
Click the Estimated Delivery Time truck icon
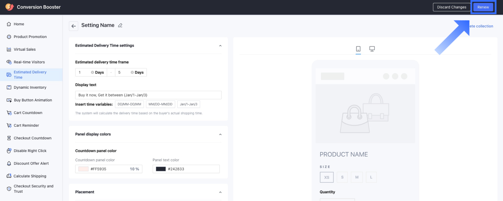click(x=9, y=75)
